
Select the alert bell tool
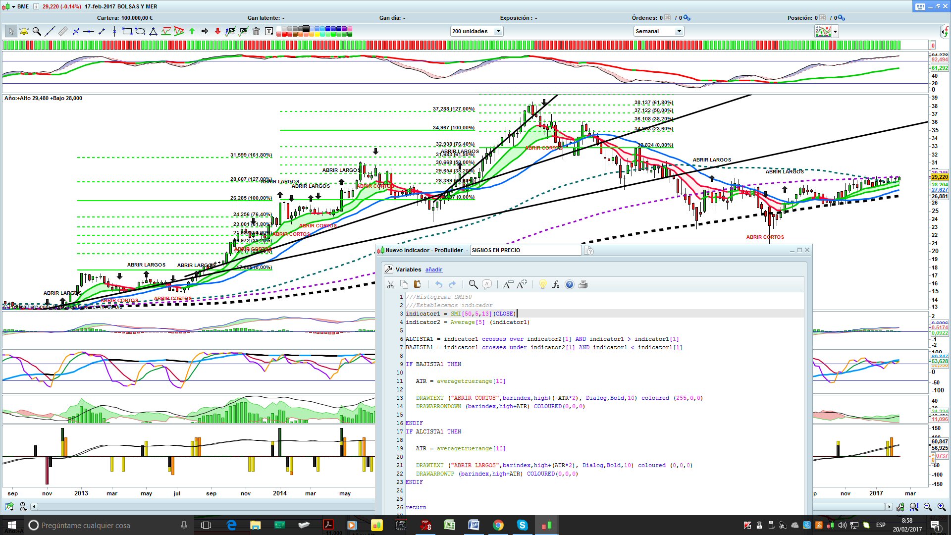pos(24,32)
